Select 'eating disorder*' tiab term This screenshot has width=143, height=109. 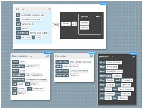pos(126,89)
